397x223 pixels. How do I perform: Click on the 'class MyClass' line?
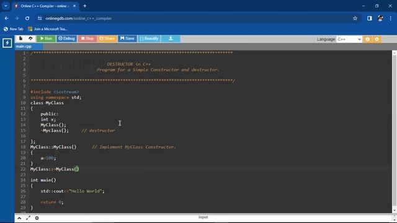pyautogui.click(x=47, y=103)
